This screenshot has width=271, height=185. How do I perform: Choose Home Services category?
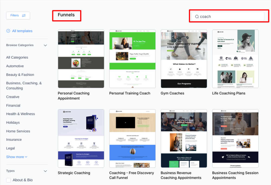[x=18, y=131]
